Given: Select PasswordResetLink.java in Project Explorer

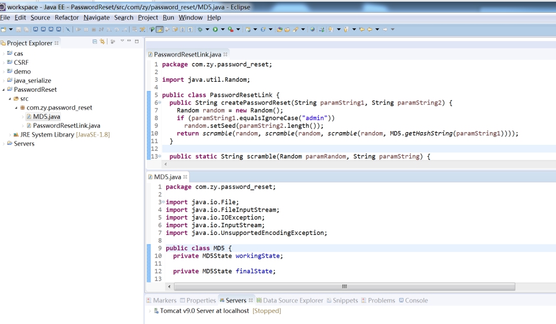Looking at the screenshot, I should pos(66,126).
